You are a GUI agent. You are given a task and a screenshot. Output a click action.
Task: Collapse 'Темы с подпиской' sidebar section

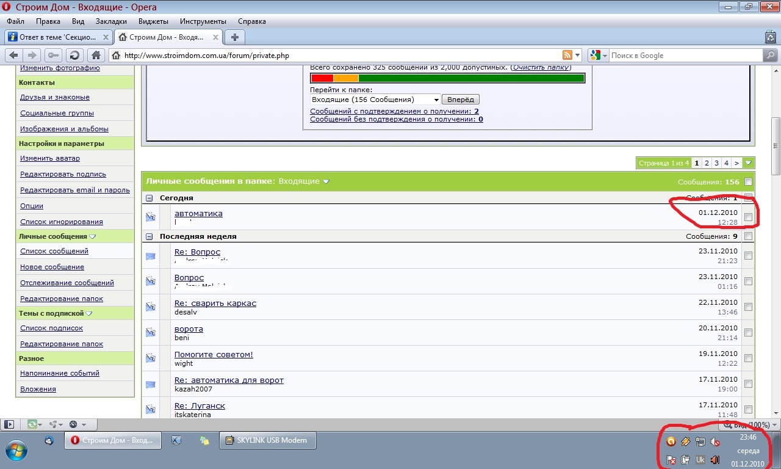coord(89,313)
